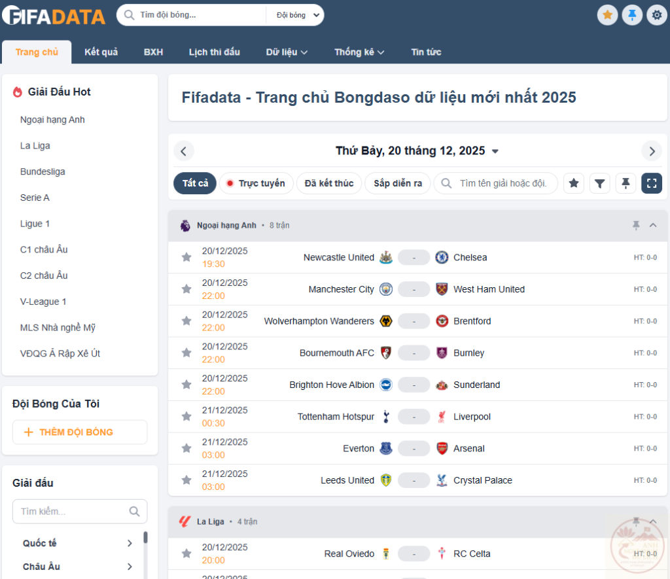The image size is (670, 579).
Task: Click the filter funnel icon
Action: click(599, 183)
